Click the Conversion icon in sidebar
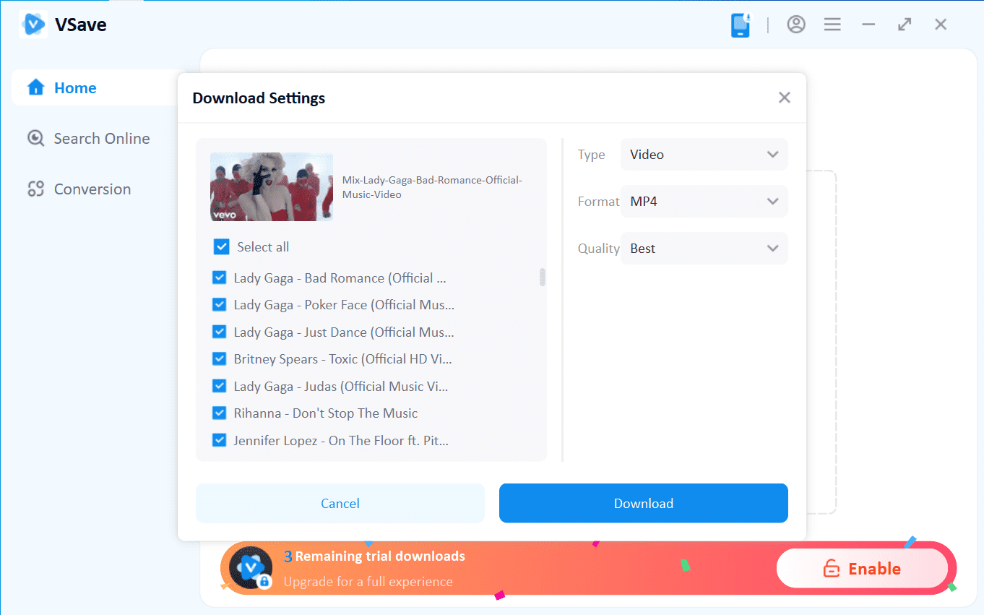984x615 pixels. tap(35, 189)
